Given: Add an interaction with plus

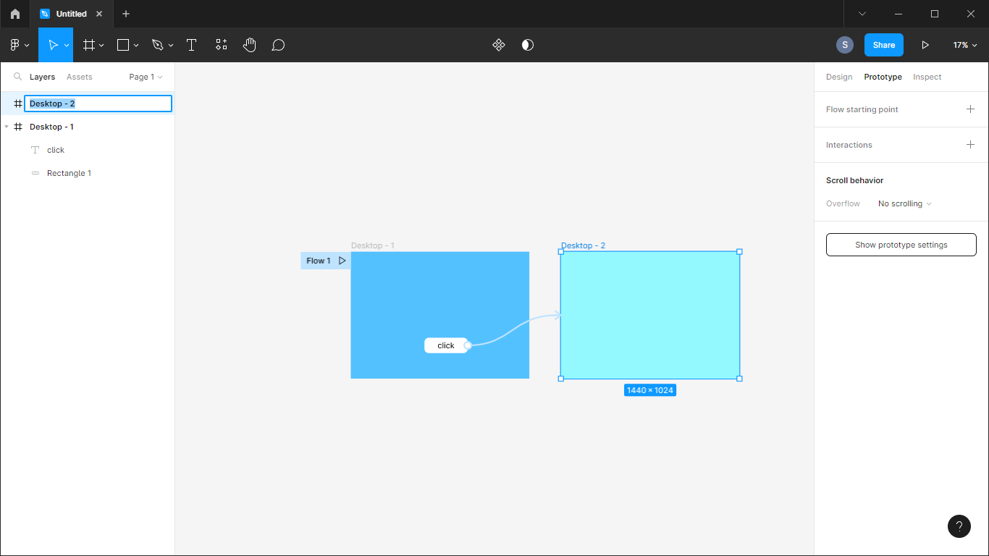Looking at the screenshot, I should [x=970, y=145].
